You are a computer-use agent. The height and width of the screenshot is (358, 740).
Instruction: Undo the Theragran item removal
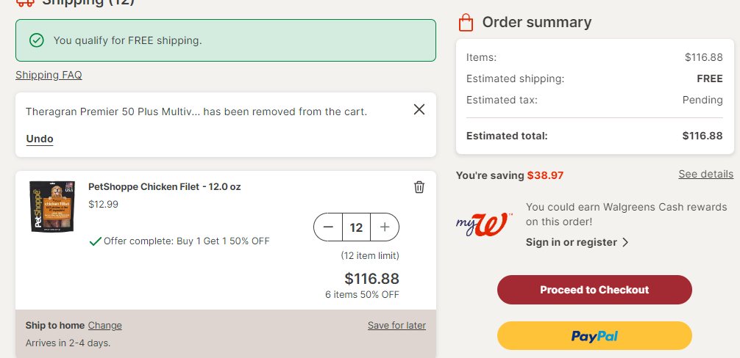pyautogui.click(x=40, y=139)
